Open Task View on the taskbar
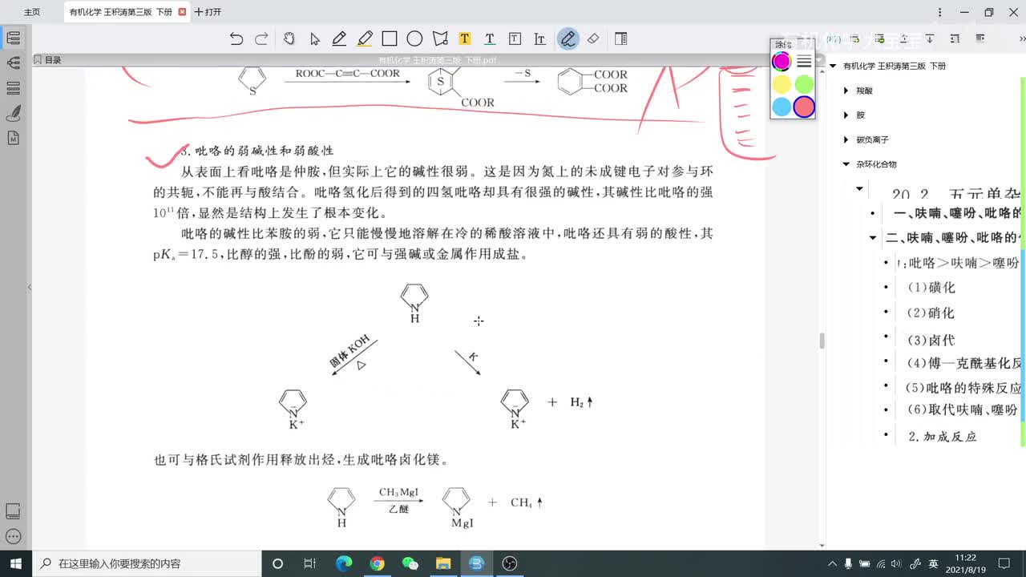The width and height of the screenshot is (1026, 577). (310, 563)
